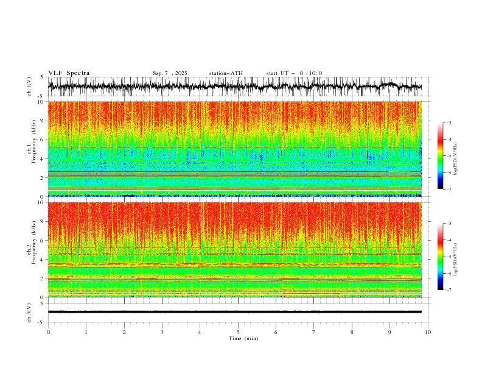Click the "-3" tick on ch.2 colorbar
The height and width of the screenshot is (373, 482).
point(449,224)
